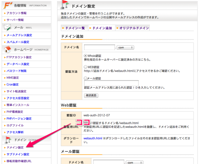Click the 確認画面 button
Screen dimensions: 204x164
click(x=91, y=96)
